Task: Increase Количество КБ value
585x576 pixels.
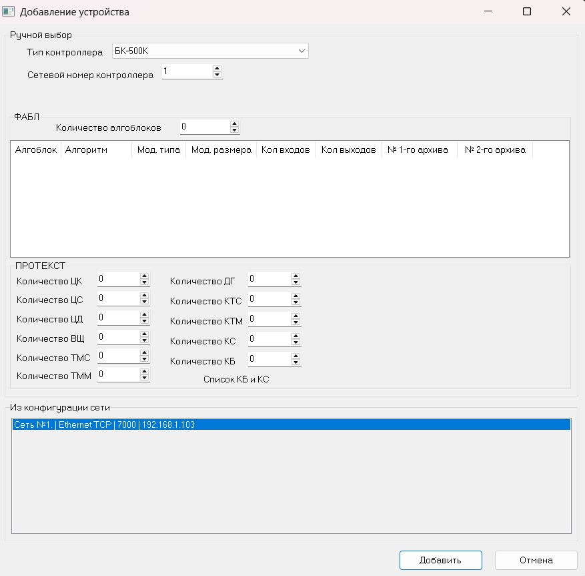Action: tap(296, 356)
